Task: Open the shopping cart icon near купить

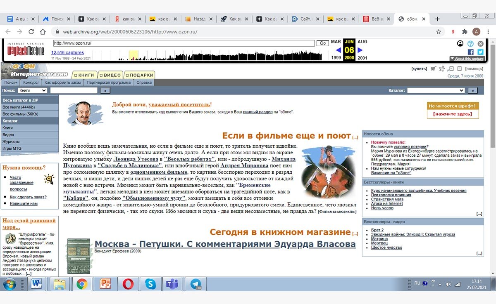Action: tap(433, 68)
